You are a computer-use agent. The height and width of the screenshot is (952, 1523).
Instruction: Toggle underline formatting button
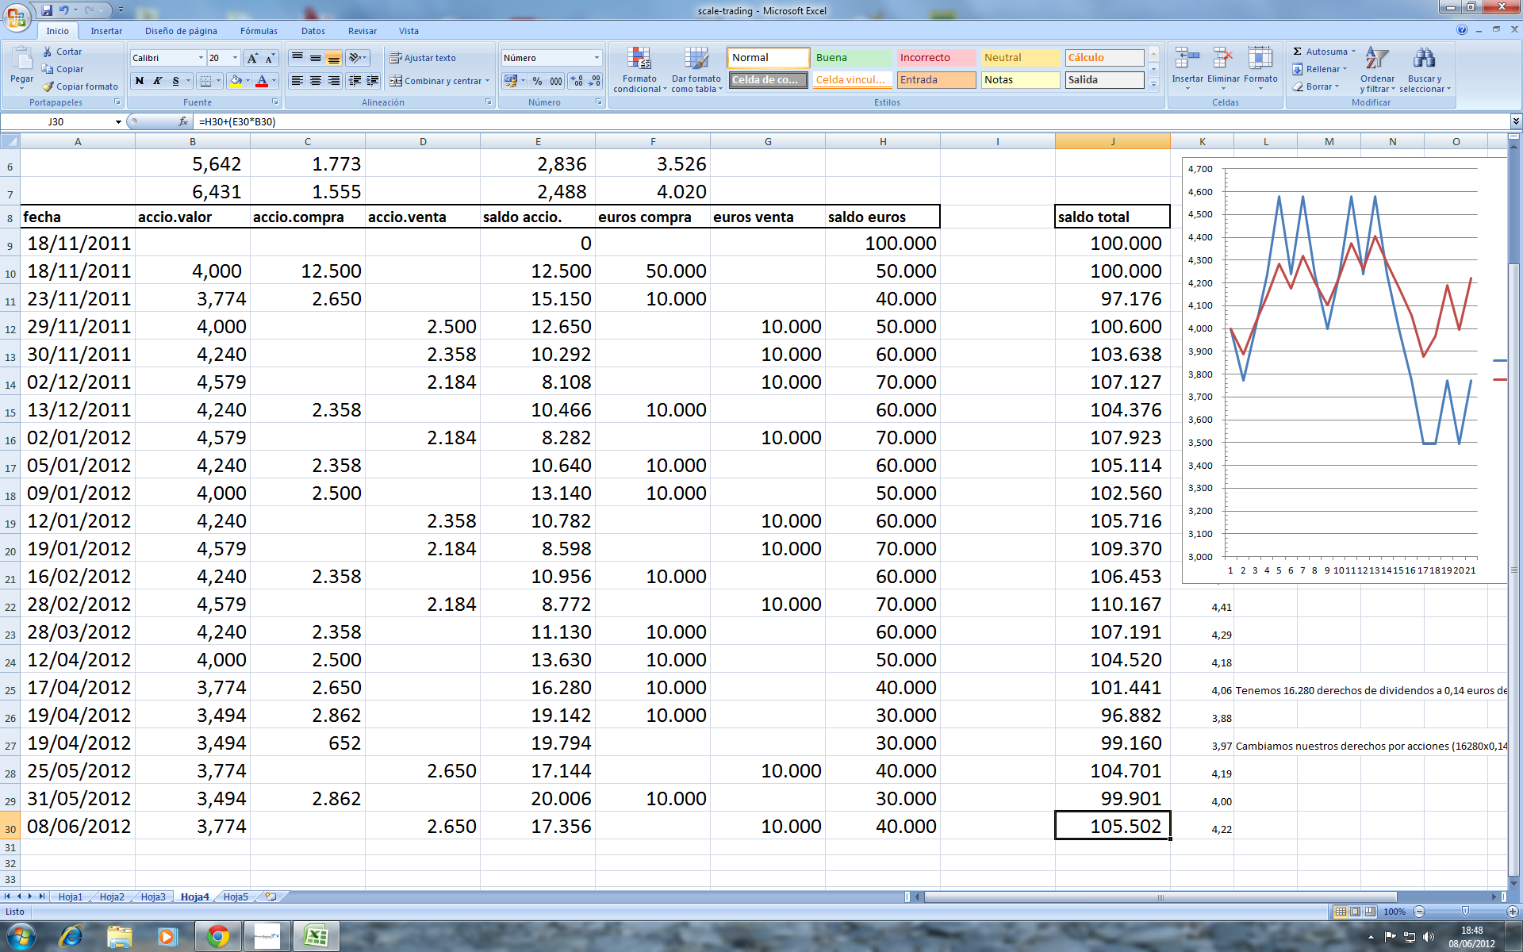pos(175,81)
